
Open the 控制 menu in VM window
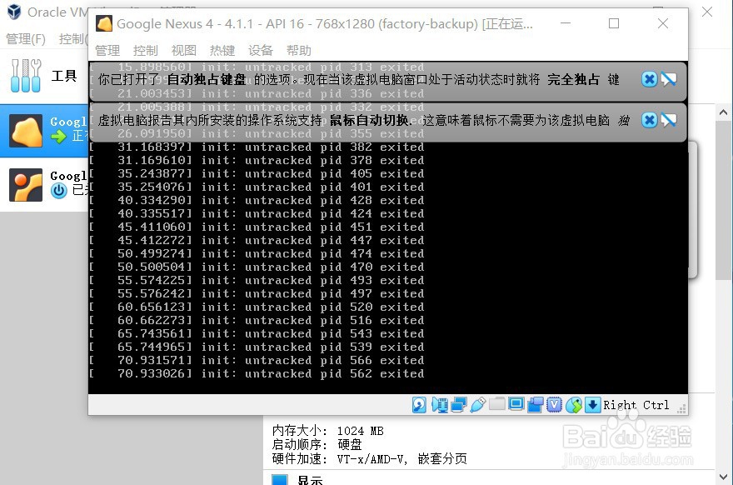[x=146, y=50]
